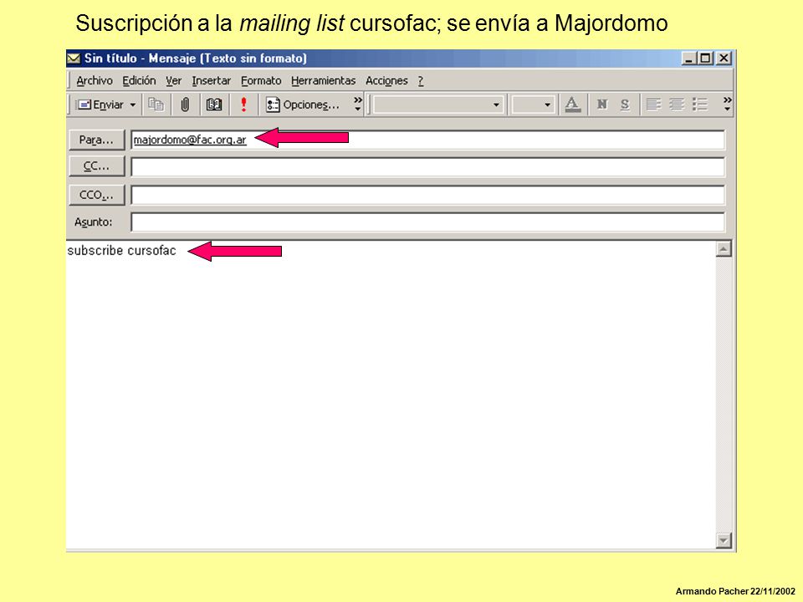This screenshot has width=803, height=602.
Task: Close the message window
Action: pos(724,59)
